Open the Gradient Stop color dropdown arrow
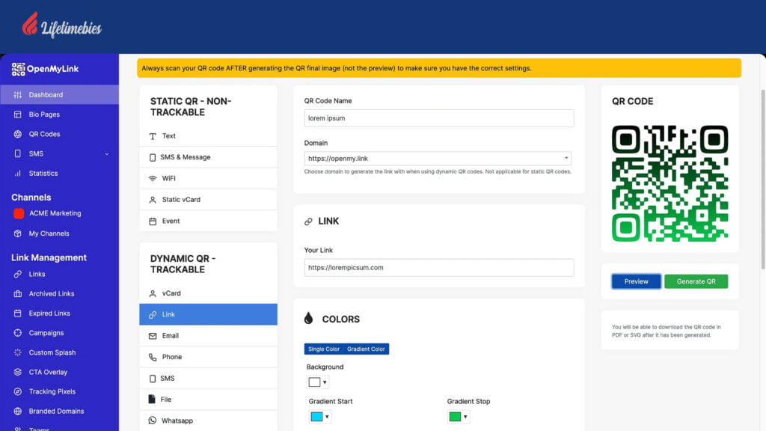 pos(465,417)
